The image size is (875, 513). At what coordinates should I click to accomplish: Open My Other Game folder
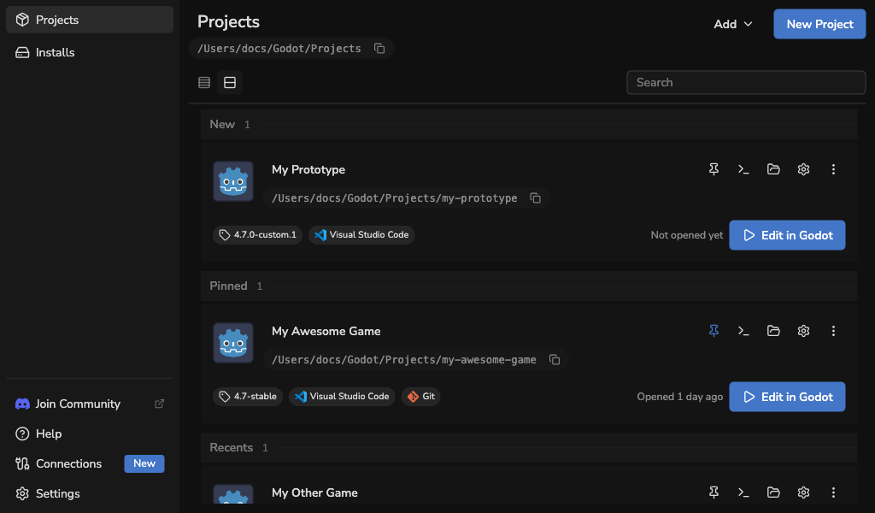click(x=773, y=492)
